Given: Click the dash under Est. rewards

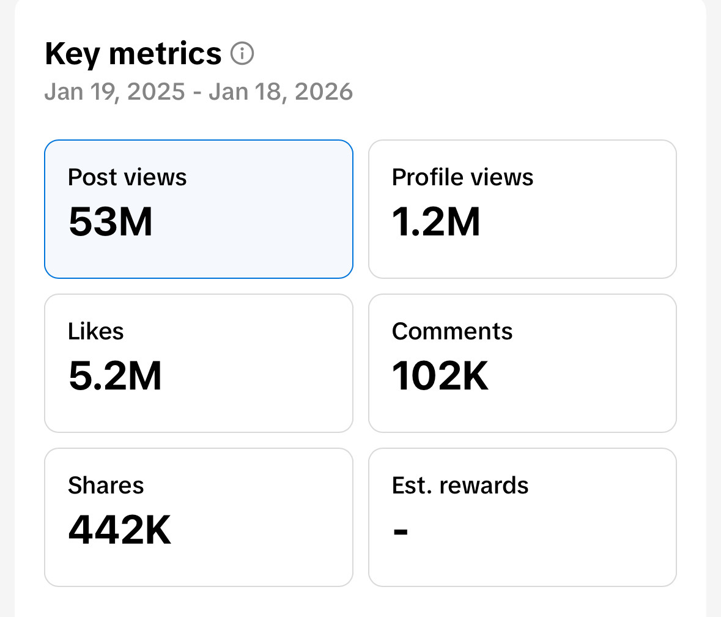Looking at the screenshot, I should click(401, 531).
